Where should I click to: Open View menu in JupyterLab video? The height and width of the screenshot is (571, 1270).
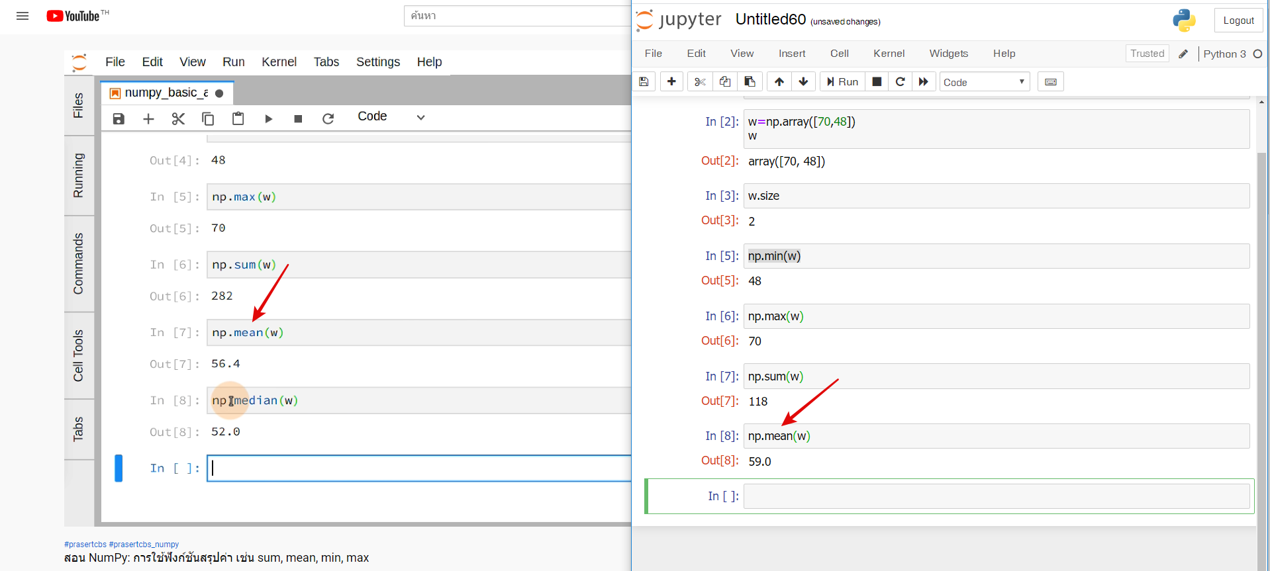pos(193,62)
